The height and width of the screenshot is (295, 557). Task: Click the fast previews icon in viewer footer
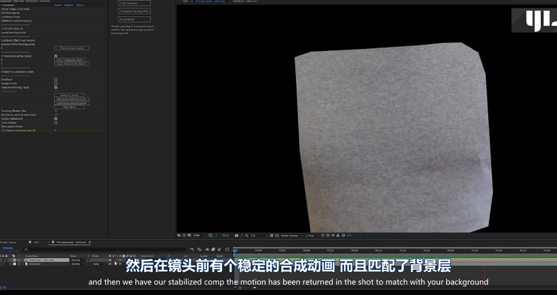click(x=328, y=235)
